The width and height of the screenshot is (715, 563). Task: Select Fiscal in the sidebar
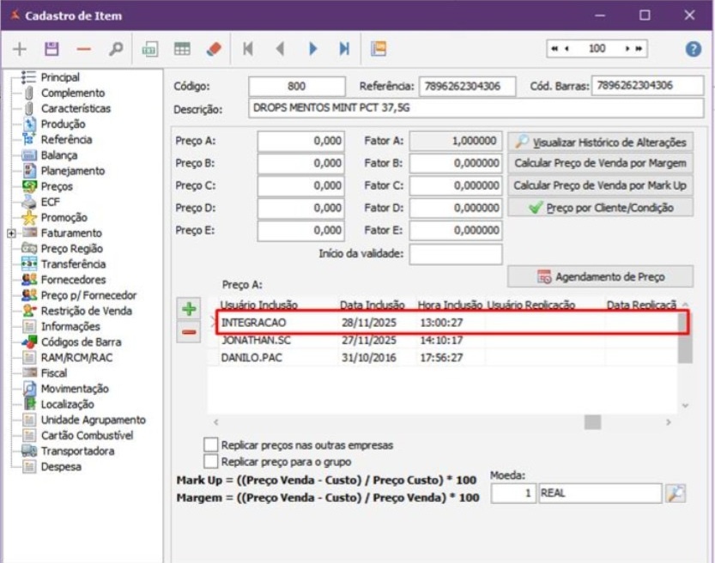pos(54,373)
